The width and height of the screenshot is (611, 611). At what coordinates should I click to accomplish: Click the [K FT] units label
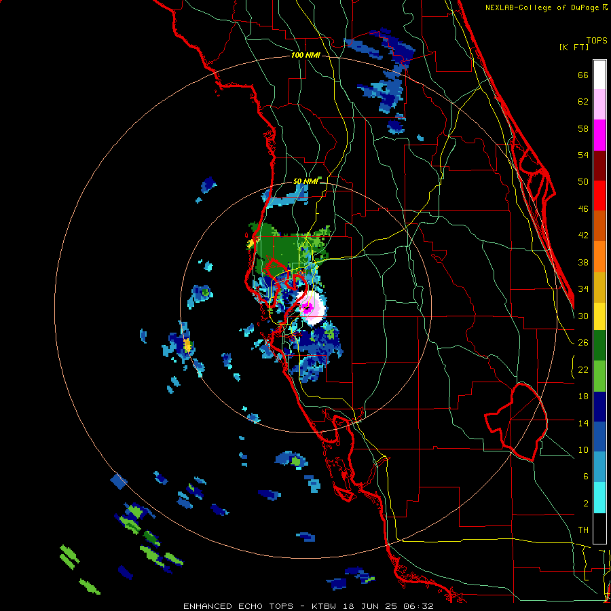tap(574, 48)
